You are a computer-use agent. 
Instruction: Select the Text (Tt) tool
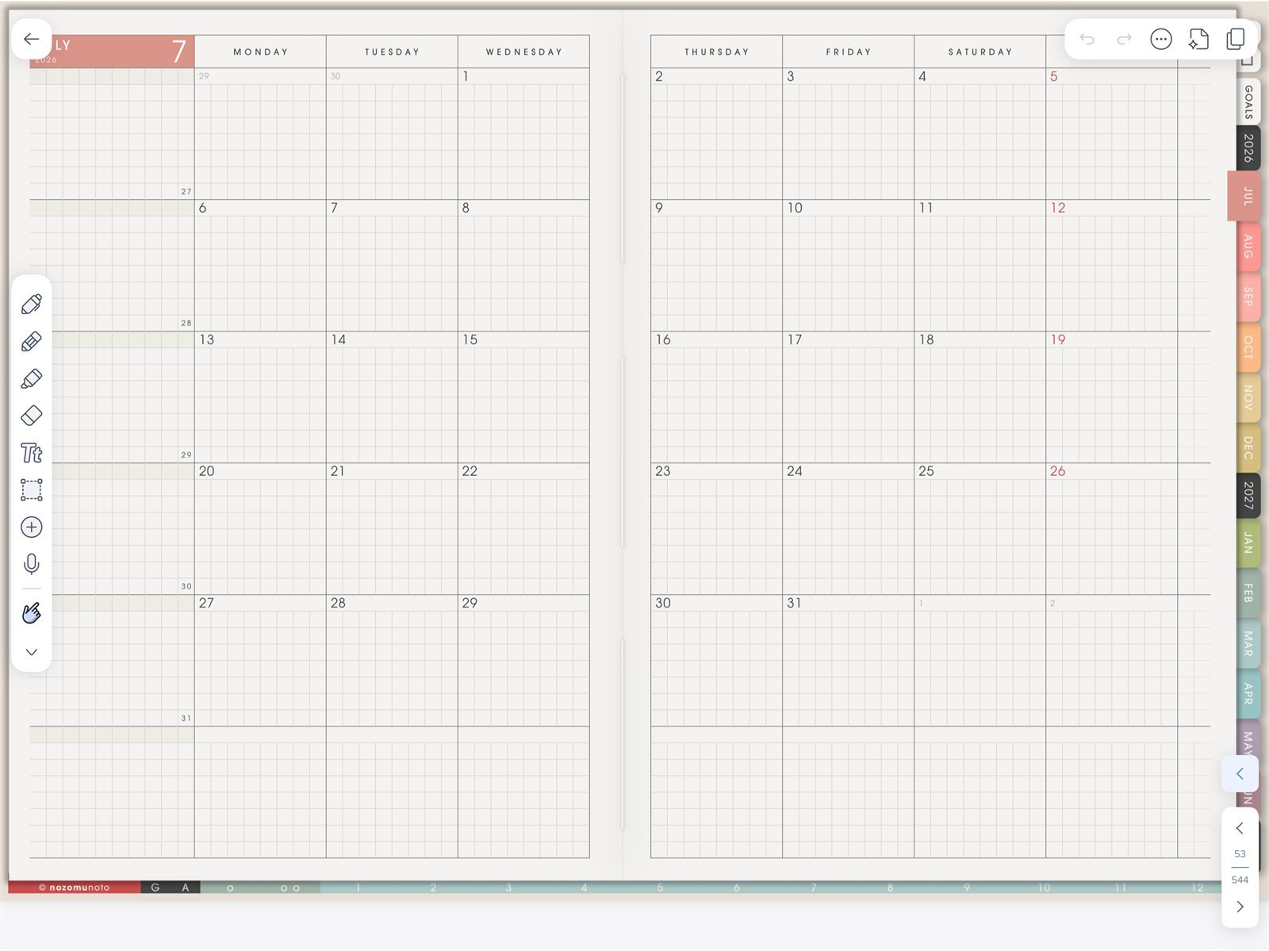(32, 453)
